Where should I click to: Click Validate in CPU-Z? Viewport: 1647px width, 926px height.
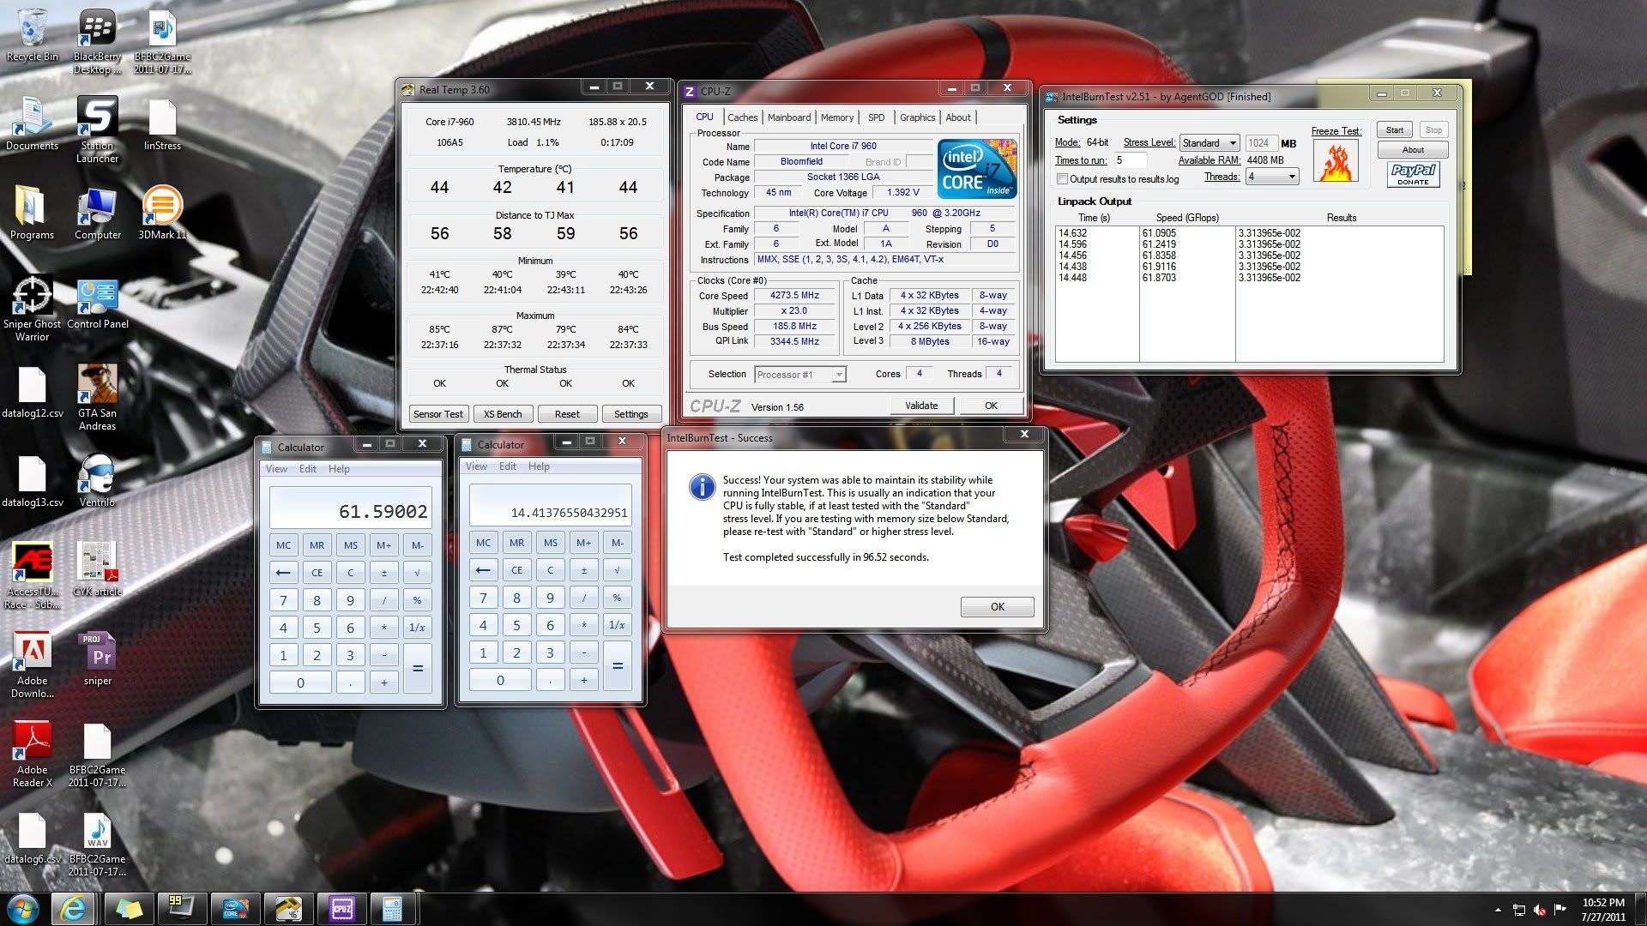(921, 405)
